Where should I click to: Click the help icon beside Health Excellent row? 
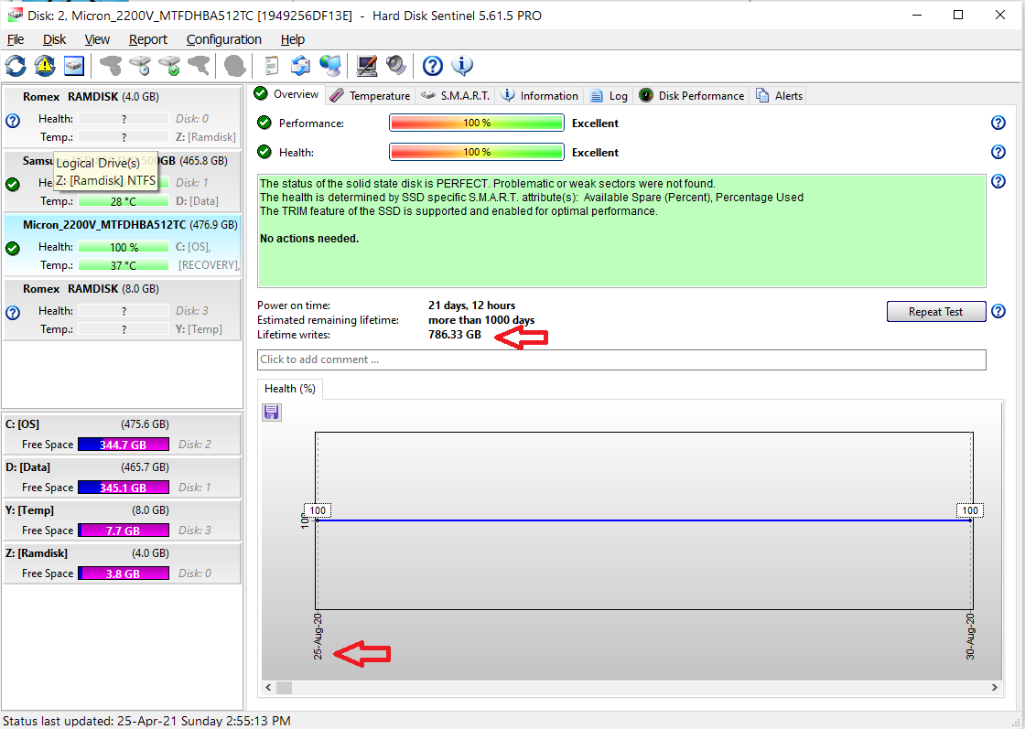[998, 152]
